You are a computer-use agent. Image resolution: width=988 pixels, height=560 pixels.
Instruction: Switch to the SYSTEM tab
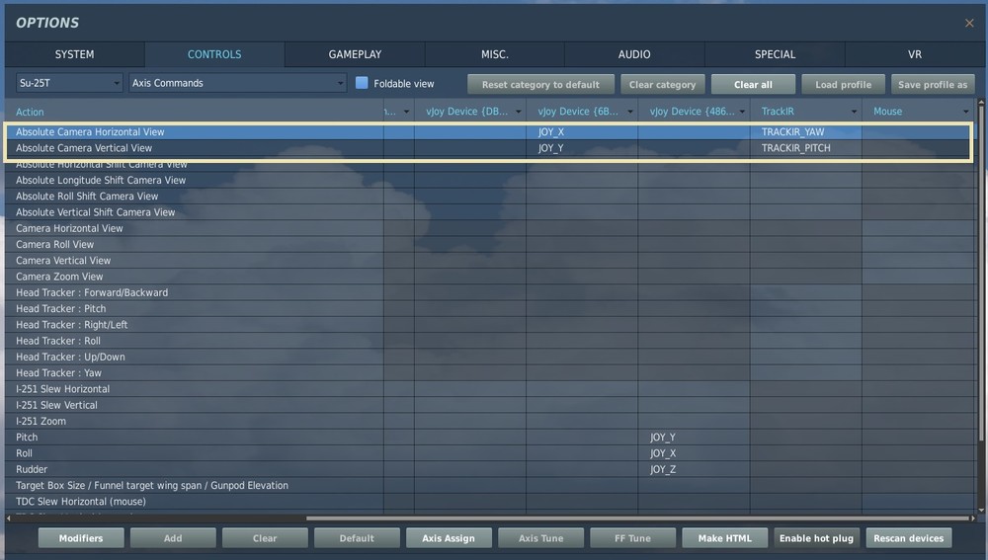(x=74, y=54)
